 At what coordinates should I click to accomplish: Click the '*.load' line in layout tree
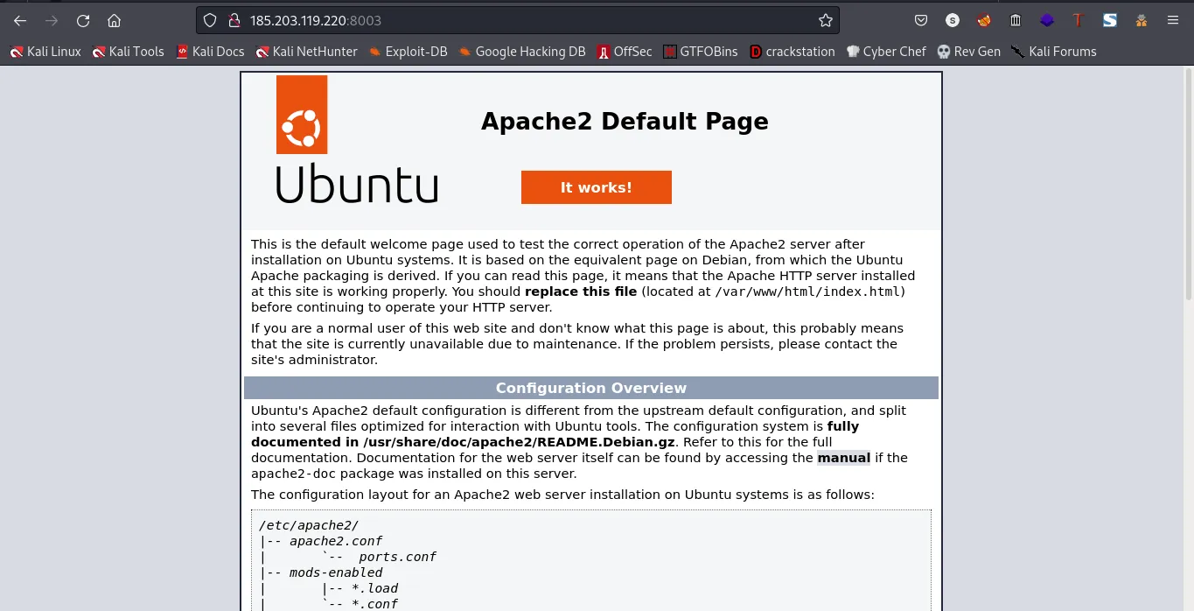374,588
